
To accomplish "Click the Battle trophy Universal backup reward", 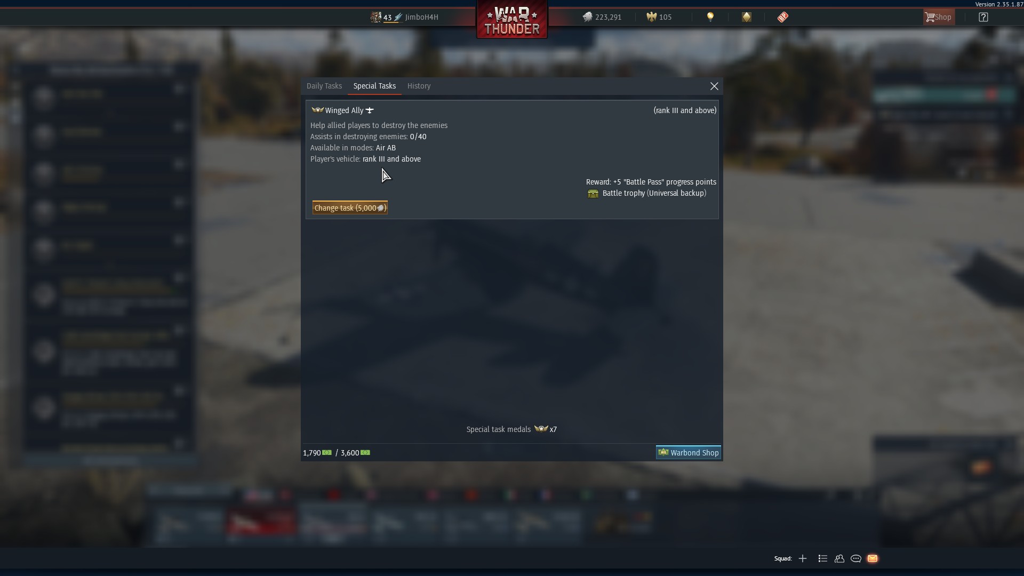I will pos(647,193).
